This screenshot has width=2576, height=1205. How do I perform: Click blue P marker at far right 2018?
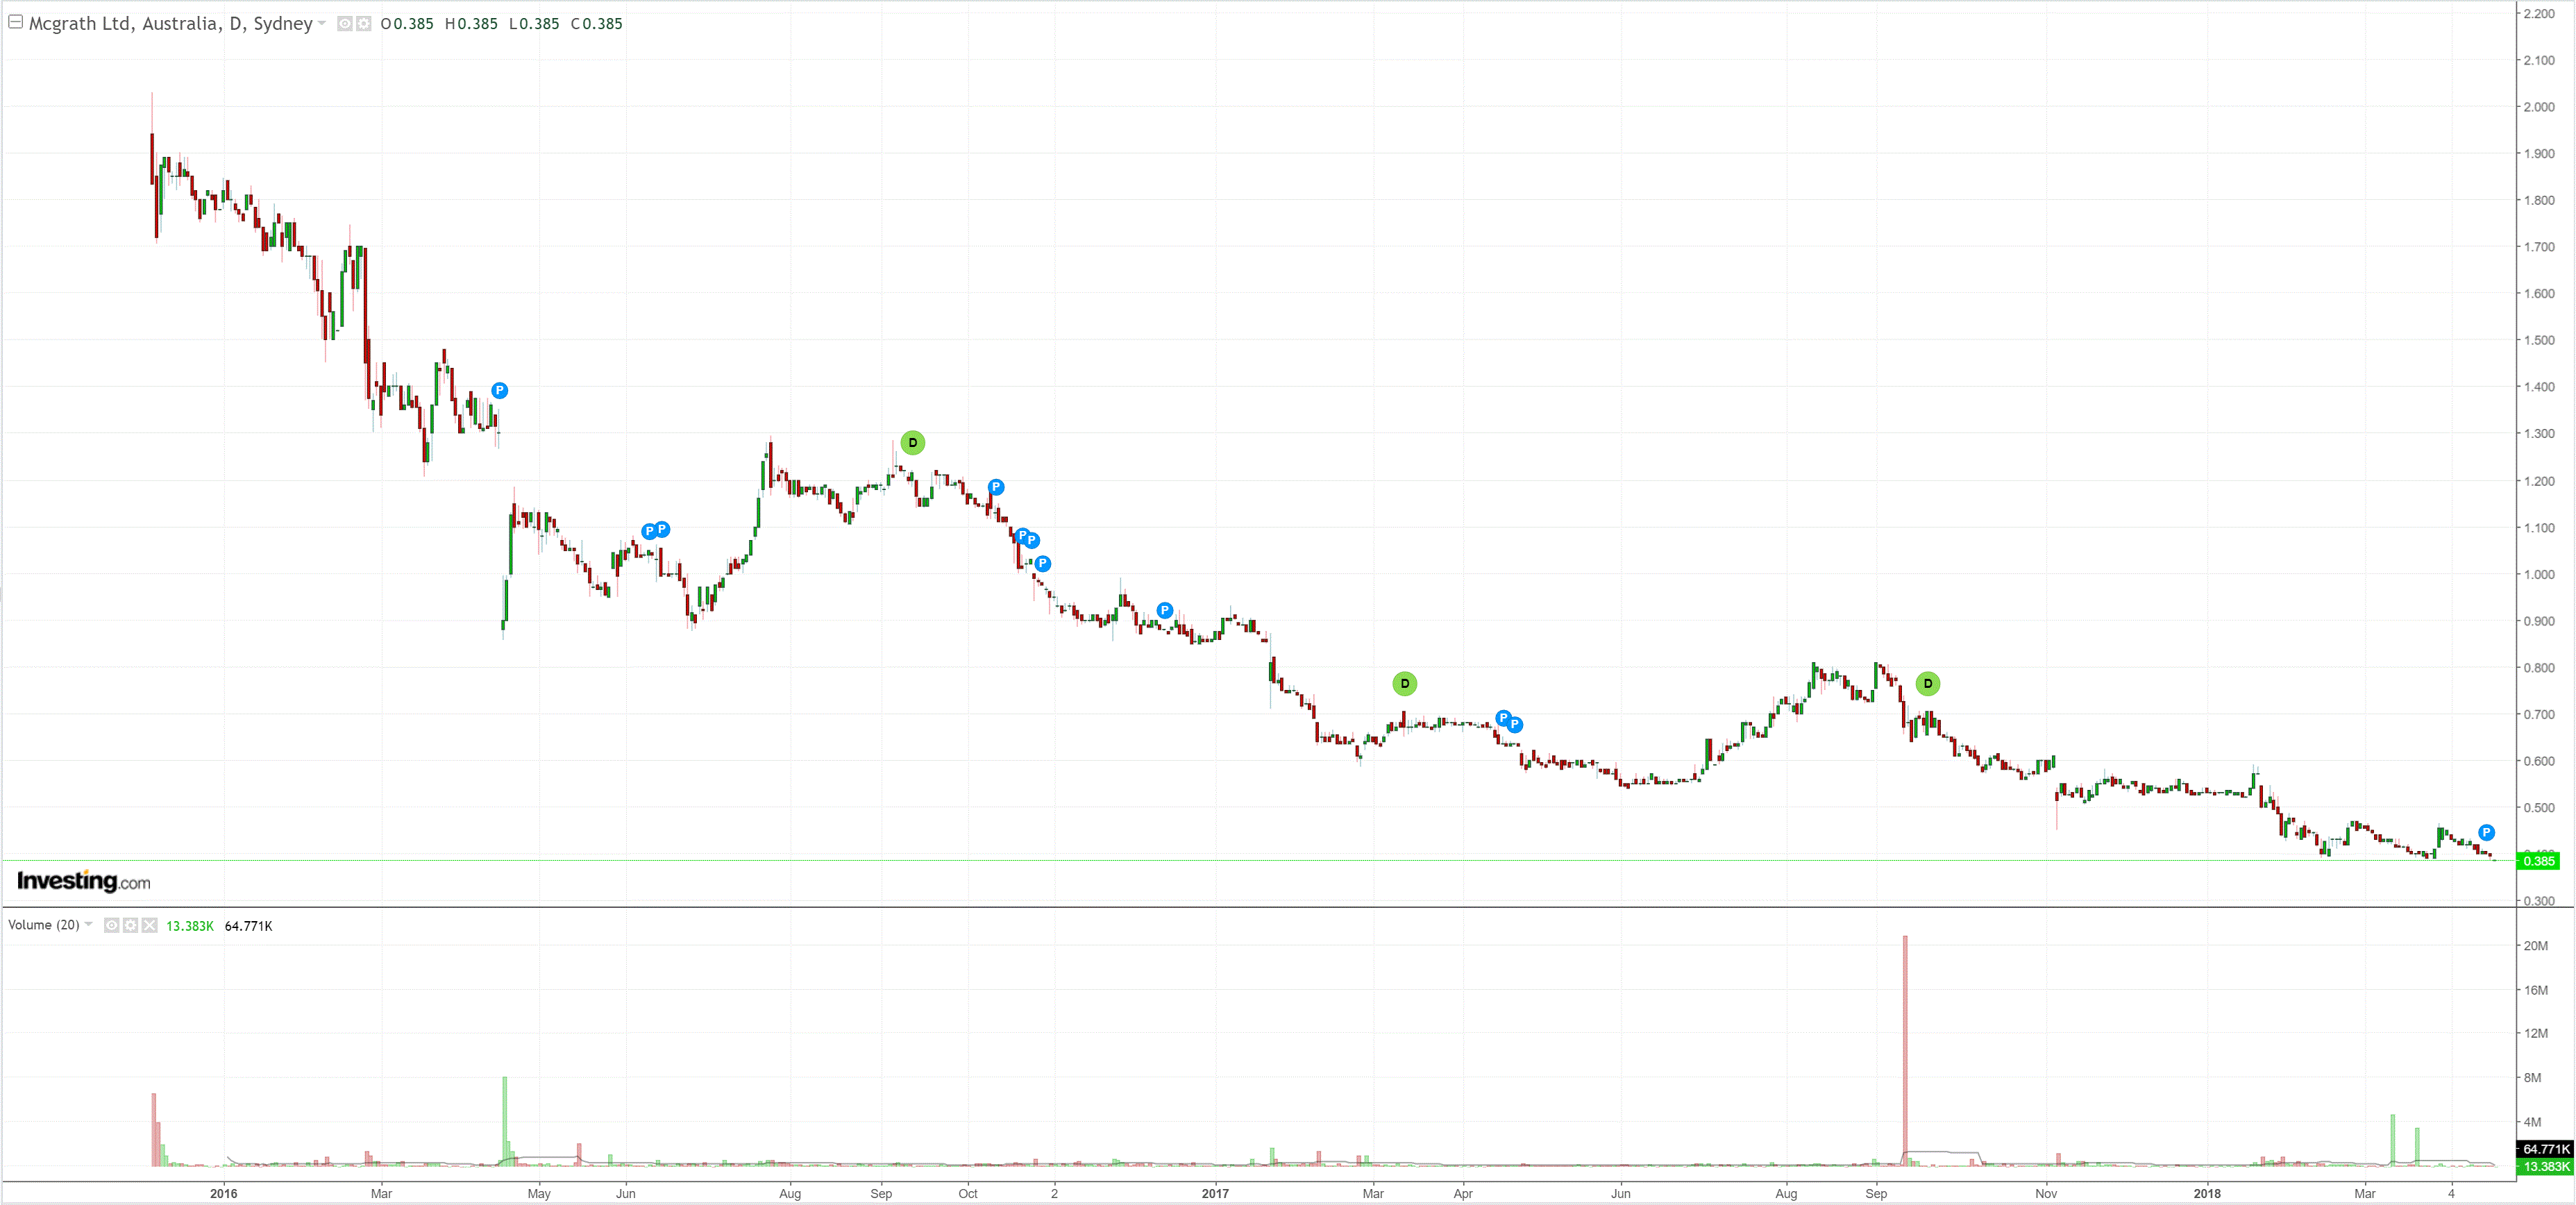2486,832
